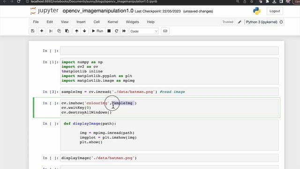Click the In [3]: prompt label
The image size is (300, 169).
tap(51, 92)
